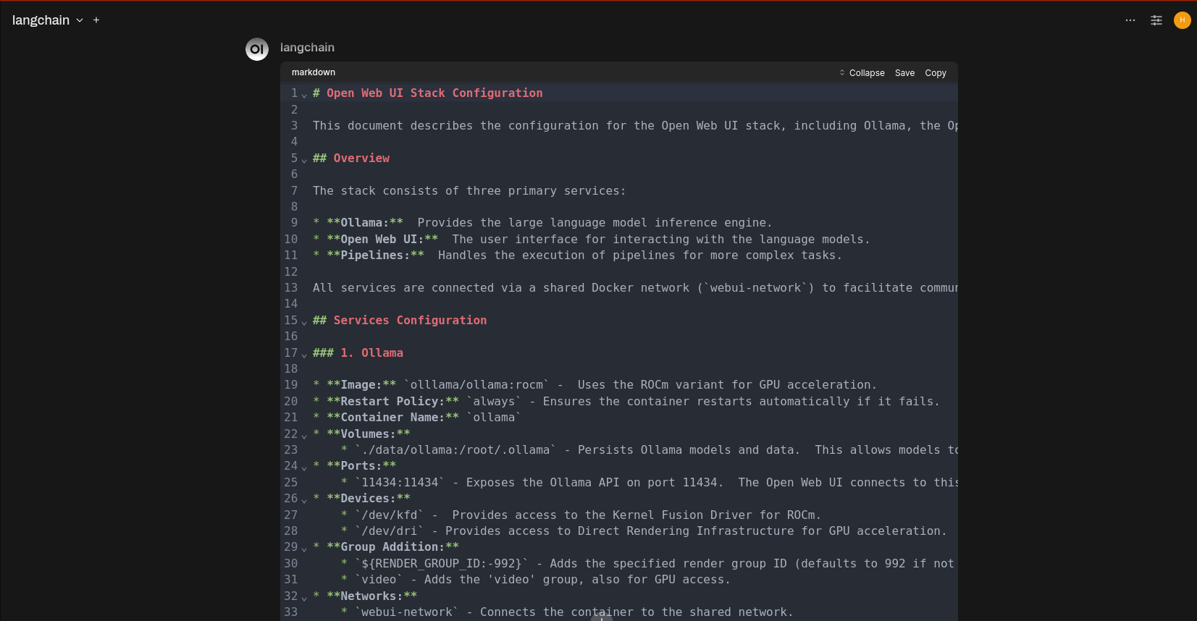This screenshot has width=1197, height=621.
Task: Fold line 1 Open Web UI heading
Action: [304, 94]
